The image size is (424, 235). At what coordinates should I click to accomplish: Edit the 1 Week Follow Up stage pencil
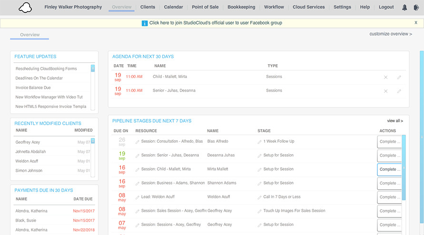pos(260,142)
